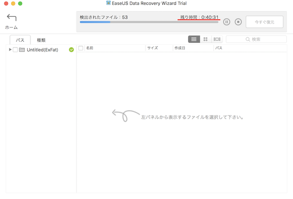Click the scan progress bar

pos(149,22)
